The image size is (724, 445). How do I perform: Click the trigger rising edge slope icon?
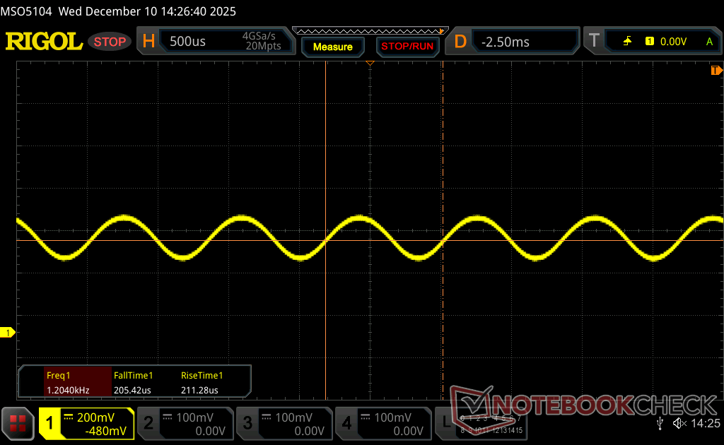pyautogui.click(x=627, y=42)
